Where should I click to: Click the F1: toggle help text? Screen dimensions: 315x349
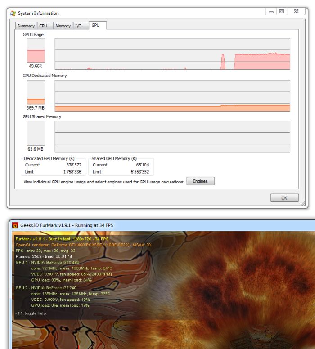(x=31, y=313)
